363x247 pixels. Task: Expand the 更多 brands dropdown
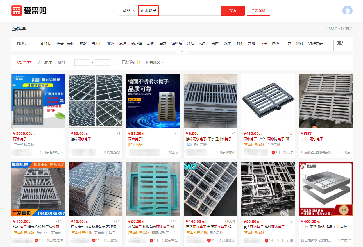coord(340,45)
